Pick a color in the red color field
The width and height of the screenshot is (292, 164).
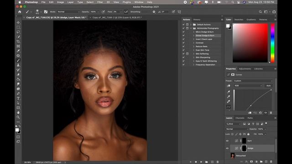[250, 43]
